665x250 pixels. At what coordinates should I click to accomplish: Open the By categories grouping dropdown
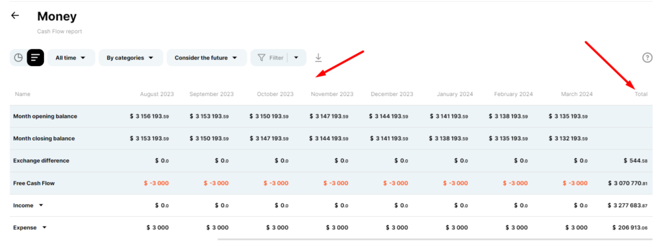coord(131,58)
